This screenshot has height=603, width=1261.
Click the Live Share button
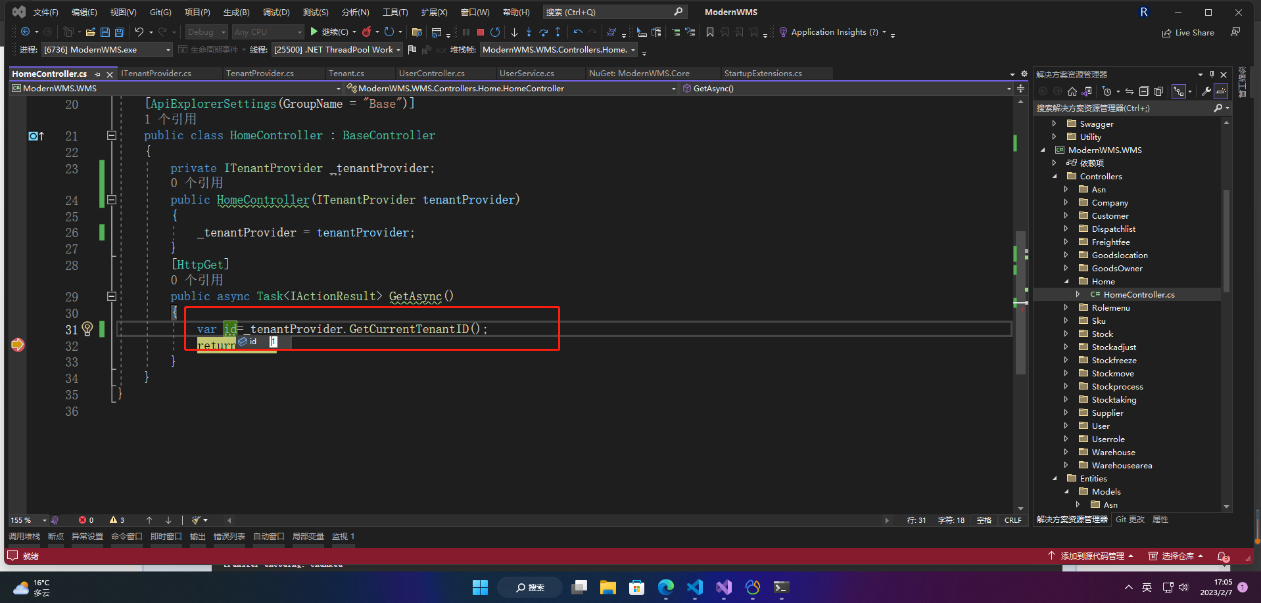[x=1188, y=32]
